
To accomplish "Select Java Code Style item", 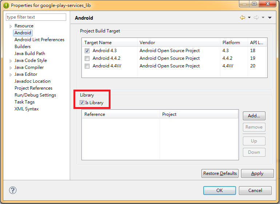I will click(x=31, y=60).
